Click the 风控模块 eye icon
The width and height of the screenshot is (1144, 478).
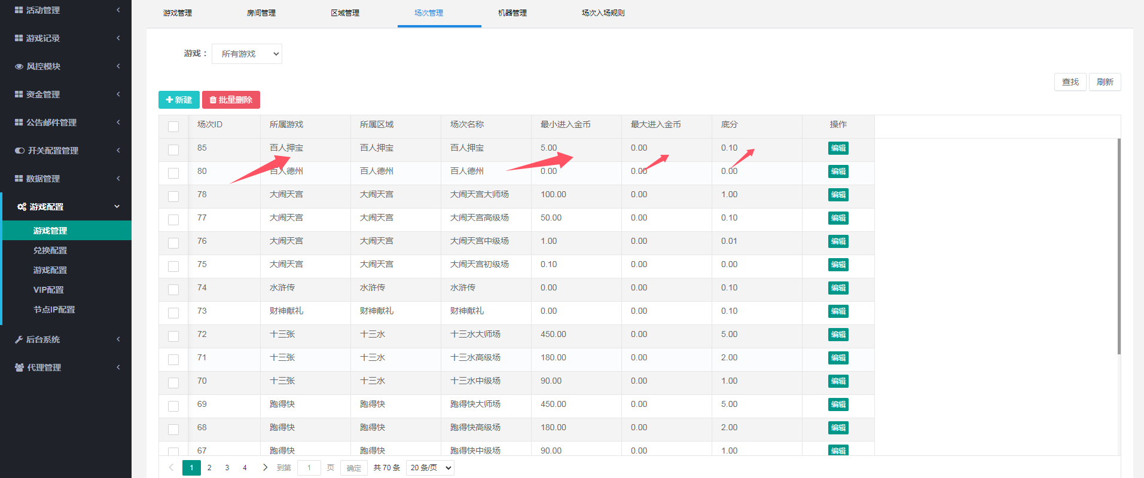[19, 66]
